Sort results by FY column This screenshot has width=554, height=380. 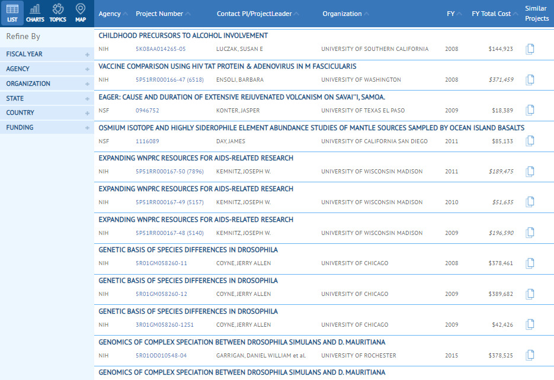454,14
